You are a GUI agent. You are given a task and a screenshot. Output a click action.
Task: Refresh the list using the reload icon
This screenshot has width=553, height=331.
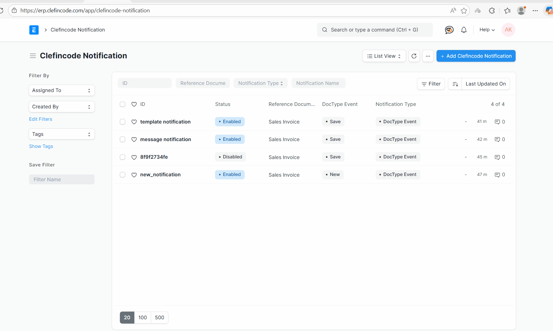point(414,56)
